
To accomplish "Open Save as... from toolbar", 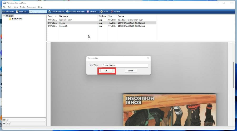I will [92, 12].
